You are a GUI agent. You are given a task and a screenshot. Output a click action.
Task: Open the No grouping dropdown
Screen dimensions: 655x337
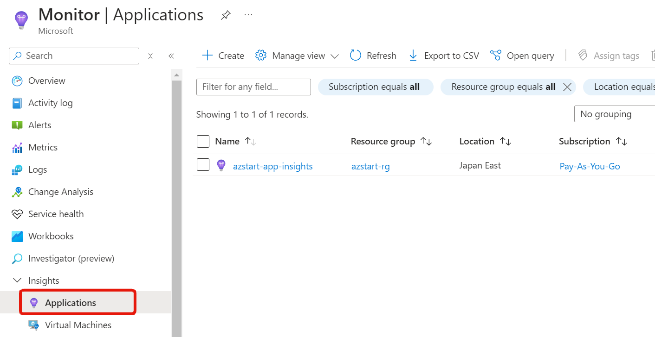(614, 114)
